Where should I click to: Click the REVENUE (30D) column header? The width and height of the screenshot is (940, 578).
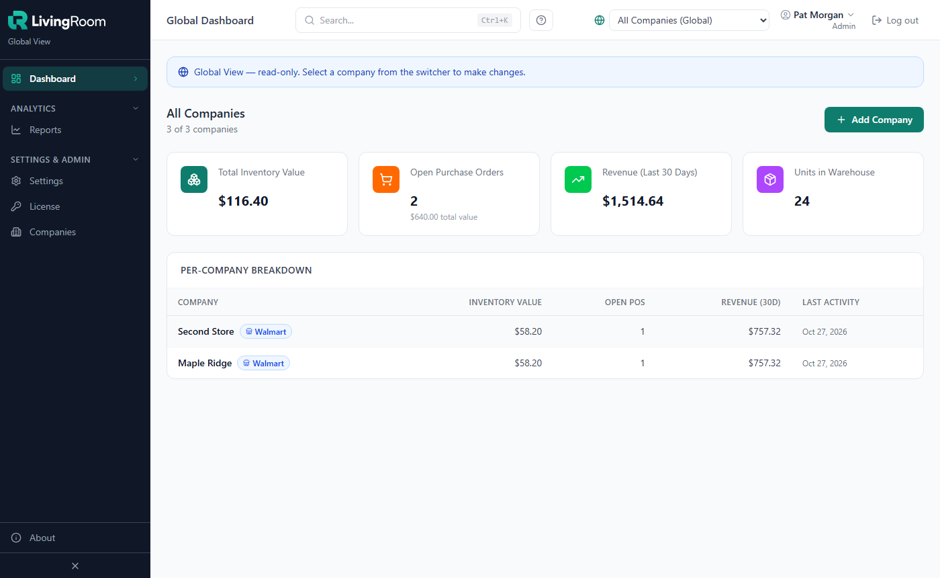(751, 302)
